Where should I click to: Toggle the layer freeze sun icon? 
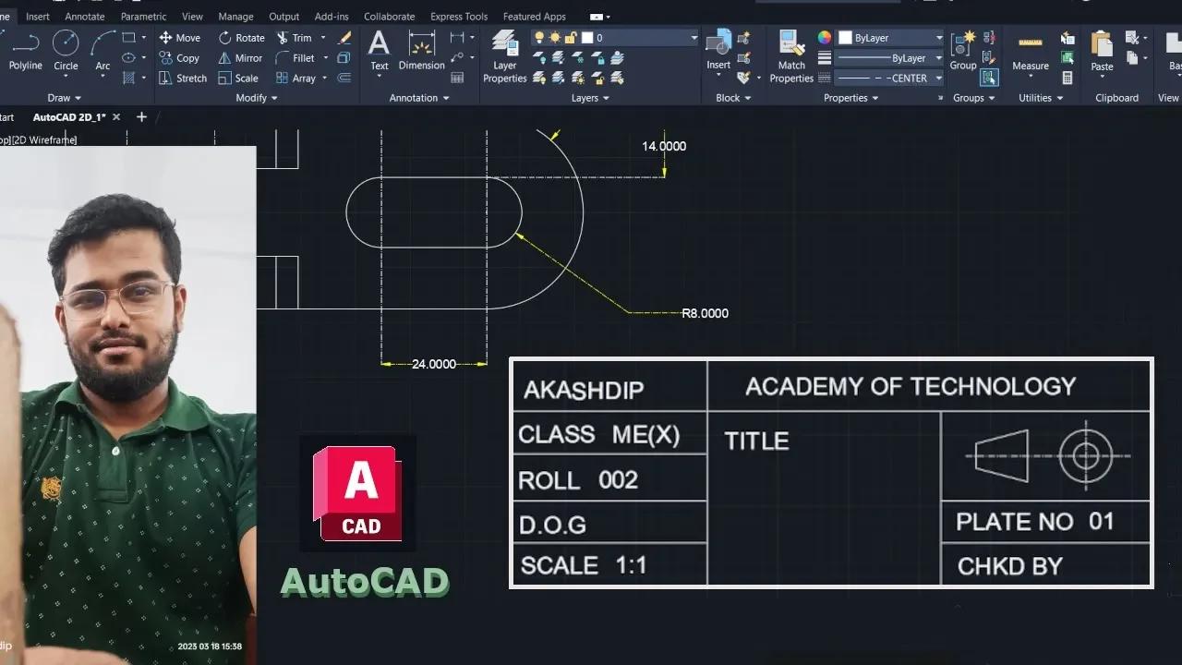point(553,37)
